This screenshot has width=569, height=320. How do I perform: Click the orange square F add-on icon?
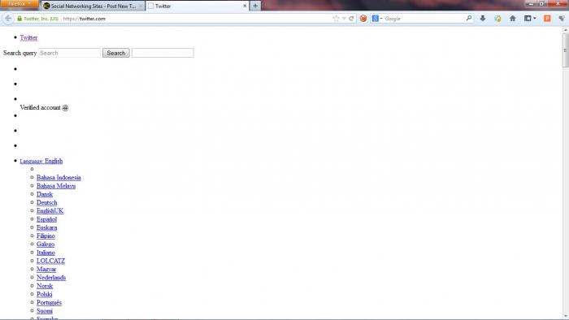[547, 19]
